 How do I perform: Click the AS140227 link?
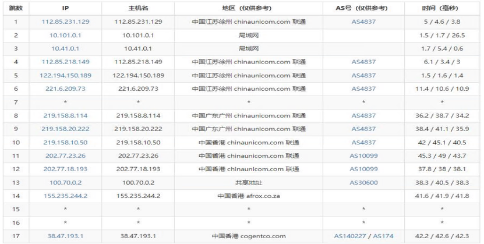pos(350,236)
